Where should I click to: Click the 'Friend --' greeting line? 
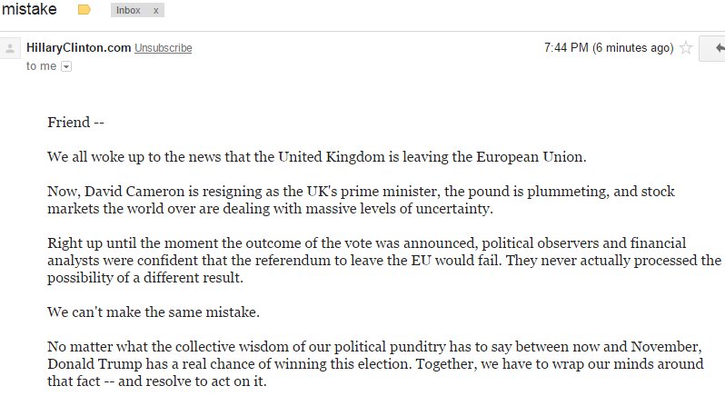[x=82, y=122]
